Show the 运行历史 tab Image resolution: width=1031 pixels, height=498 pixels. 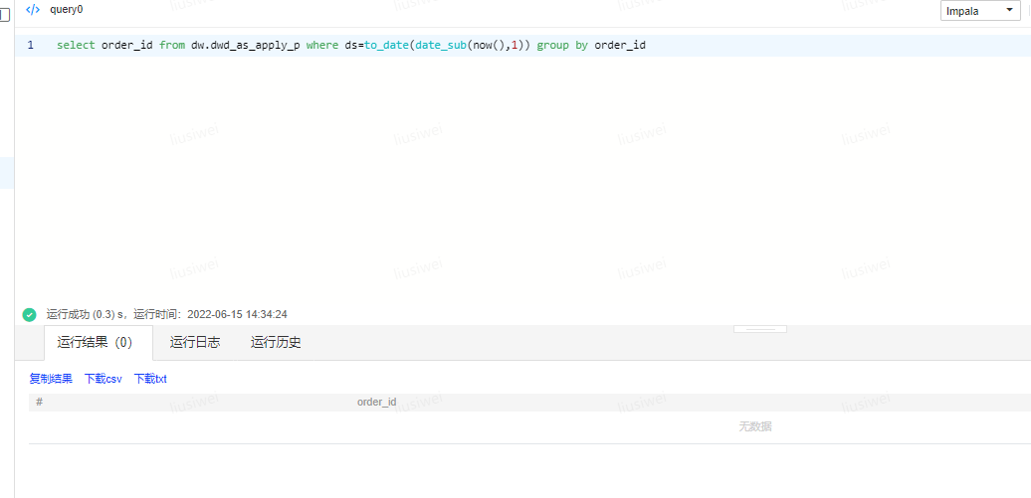coord(276,343)
